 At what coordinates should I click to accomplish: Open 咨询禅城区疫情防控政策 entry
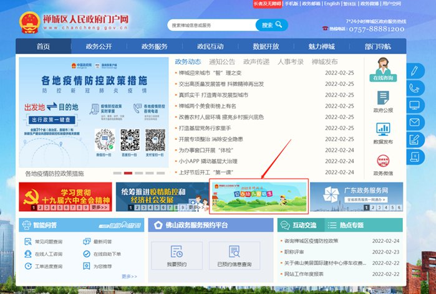click(311, 241)
